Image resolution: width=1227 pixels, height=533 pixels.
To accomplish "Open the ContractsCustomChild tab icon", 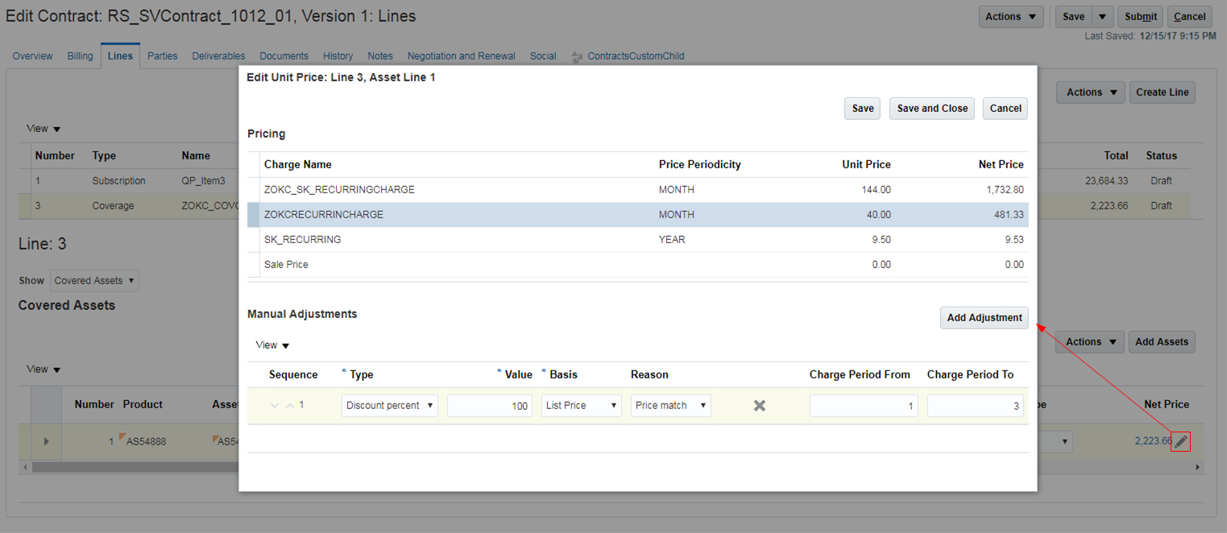I will tap(577, 56).
